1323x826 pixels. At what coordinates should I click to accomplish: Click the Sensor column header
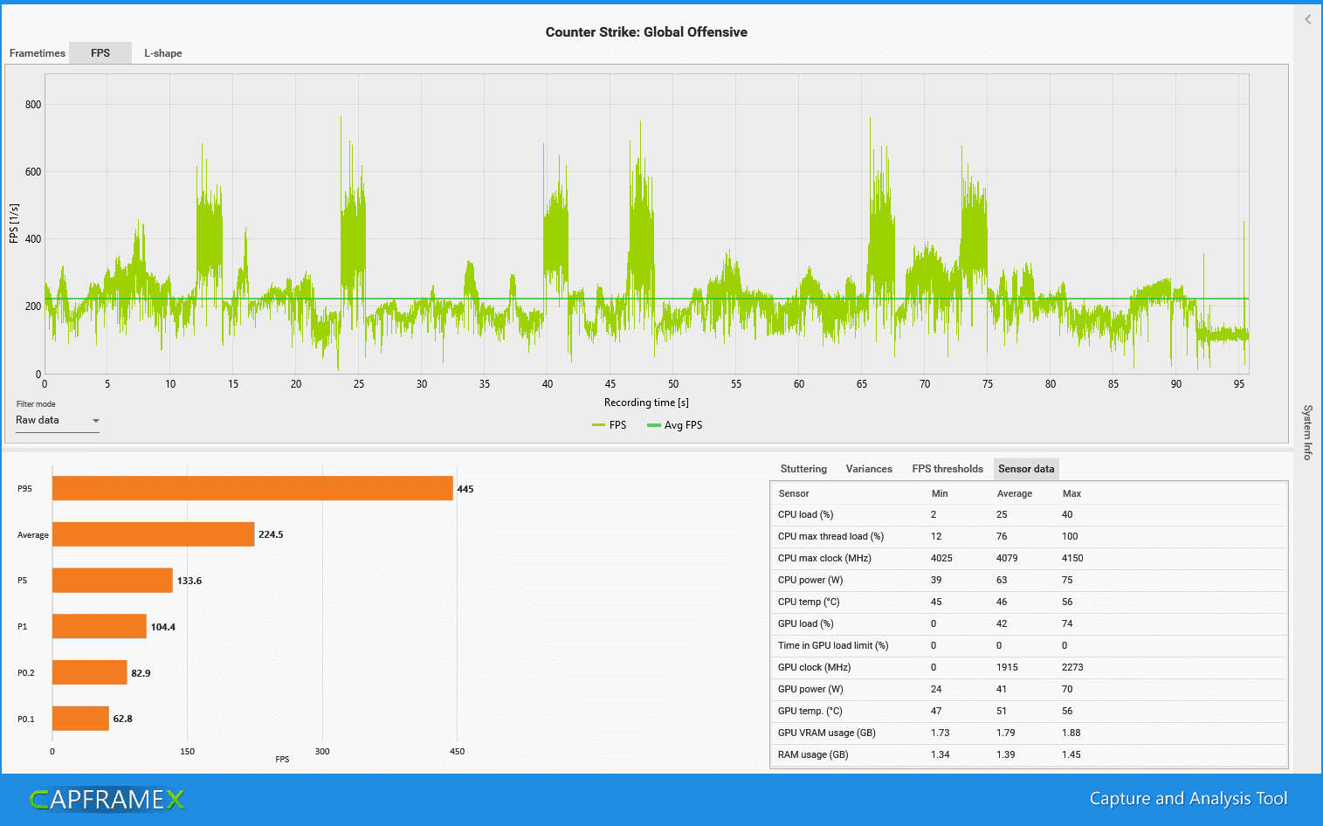point(794,493)
